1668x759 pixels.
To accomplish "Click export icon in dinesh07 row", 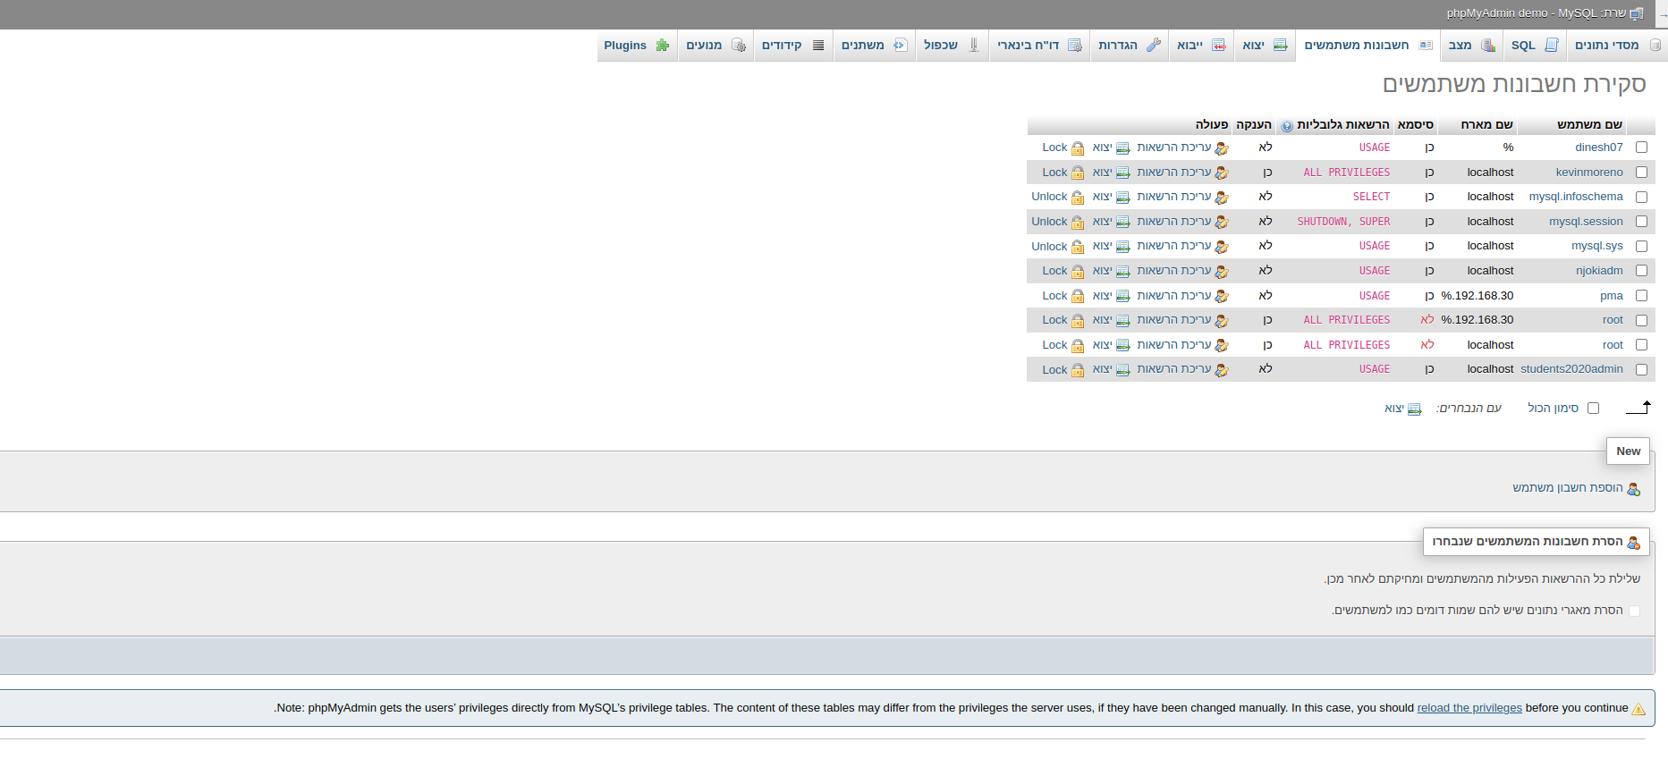I will click(1122, 148).
